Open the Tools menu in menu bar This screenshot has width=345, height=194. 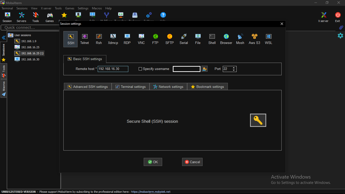pyautogui.click(x=58, y=8)
